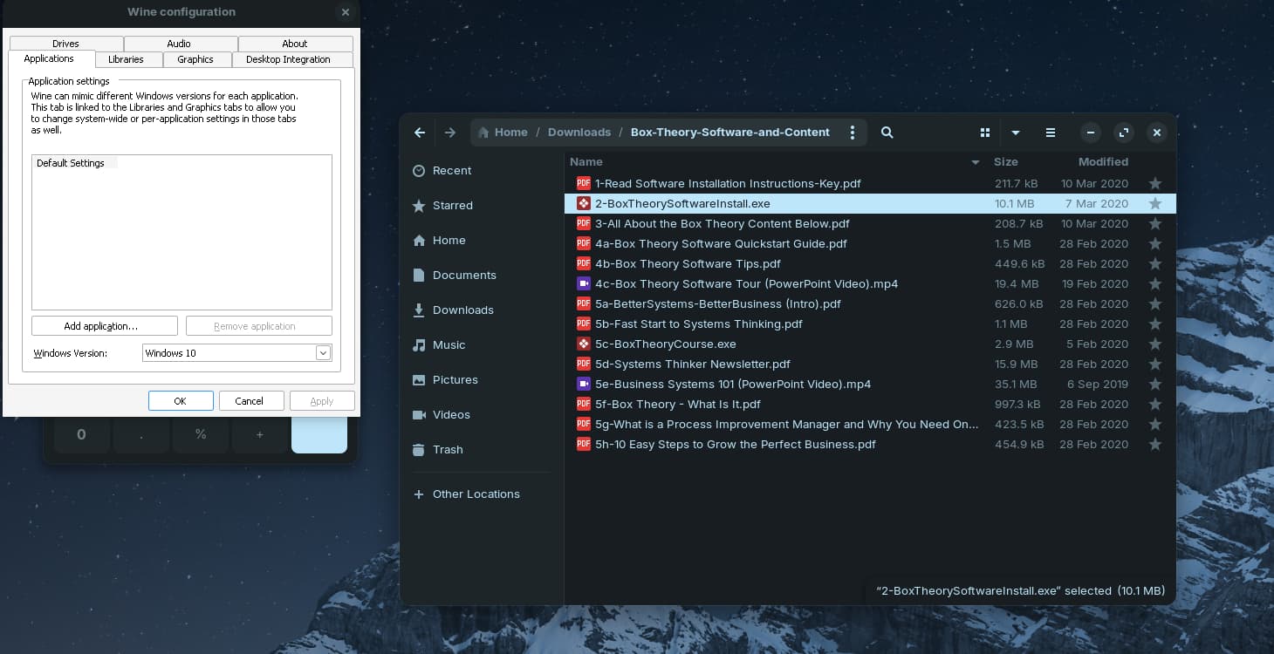Switch to grid view
This screenshot has height=654, width=1274.
pyautogui.click(x=985, y=133)
